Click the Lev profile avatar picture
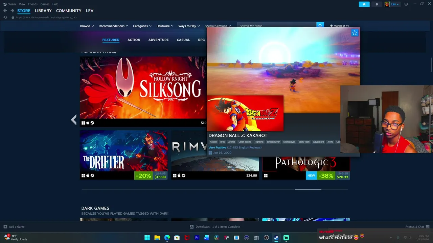The image size is (433, 243). [387, 4]
